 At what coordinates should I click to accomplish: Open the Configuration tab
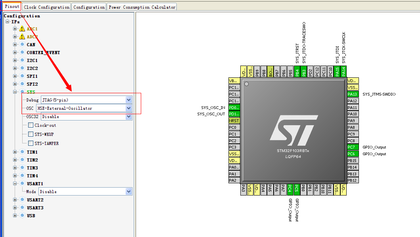point(89,7)
